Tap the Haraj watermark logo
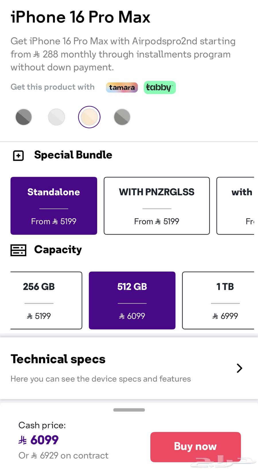The height and width of the screenshot is (471, 258). coord(225,461)
